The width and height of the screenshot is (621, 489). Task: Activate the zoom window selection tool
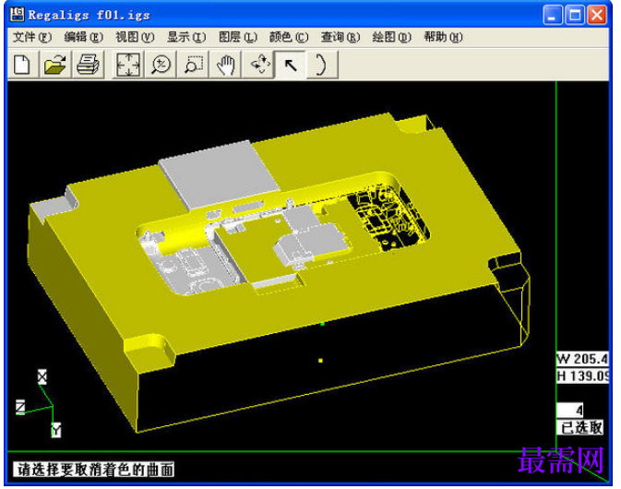(193, 65)
